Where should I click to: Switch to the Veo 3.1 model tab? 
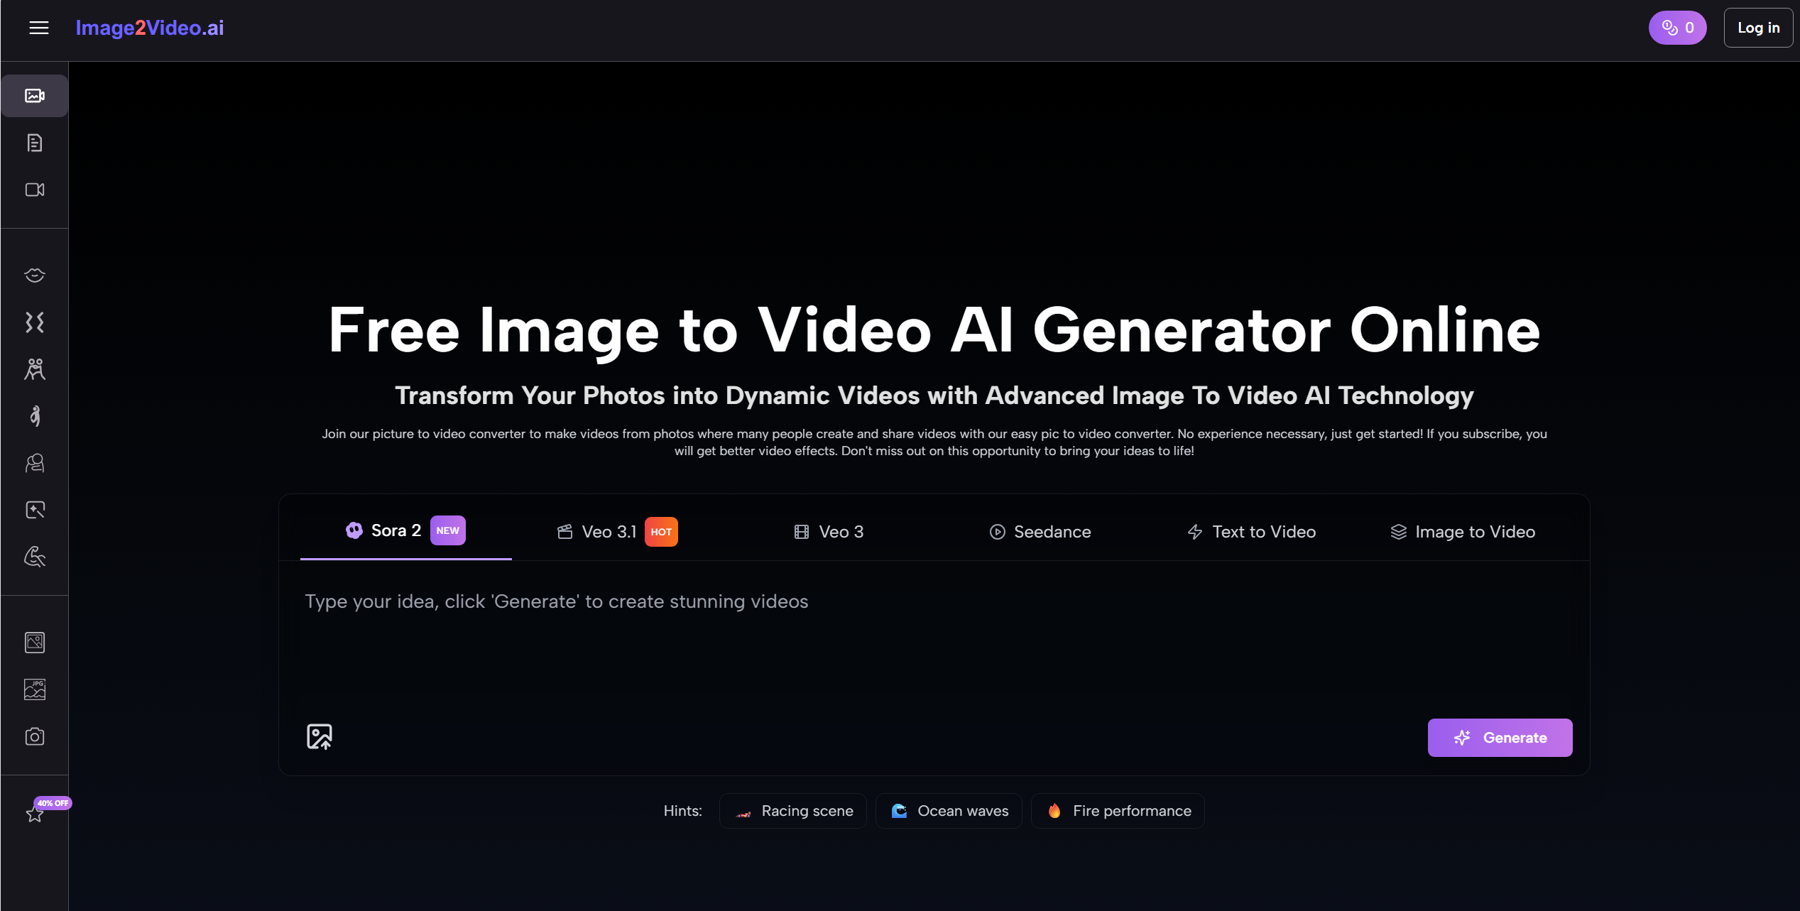[609, 531]
